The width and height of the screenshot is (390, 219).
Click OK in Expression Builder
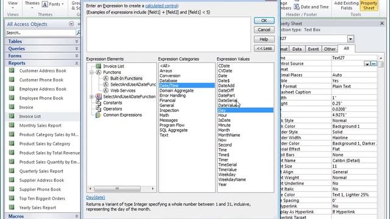[x=264, y=21]
